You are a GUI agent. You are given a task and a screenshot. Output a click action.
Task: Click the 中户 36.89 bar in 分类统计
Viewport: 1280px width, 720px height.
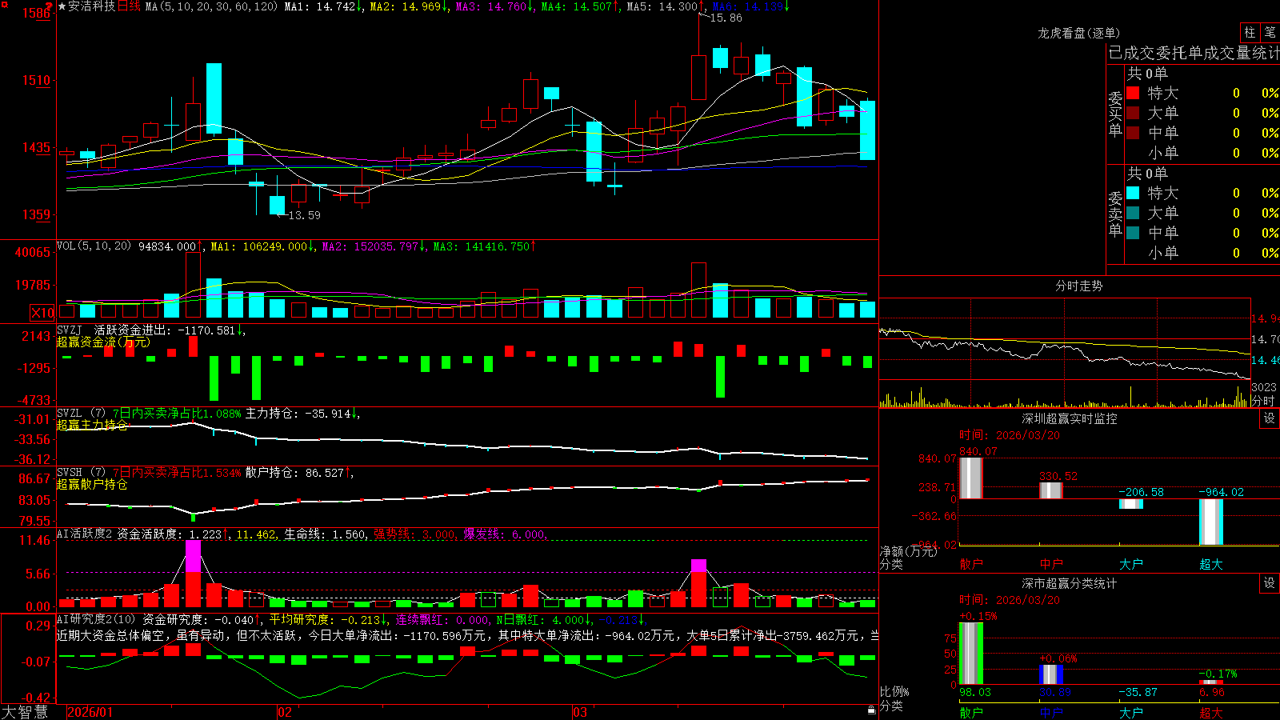[1050, 674]
